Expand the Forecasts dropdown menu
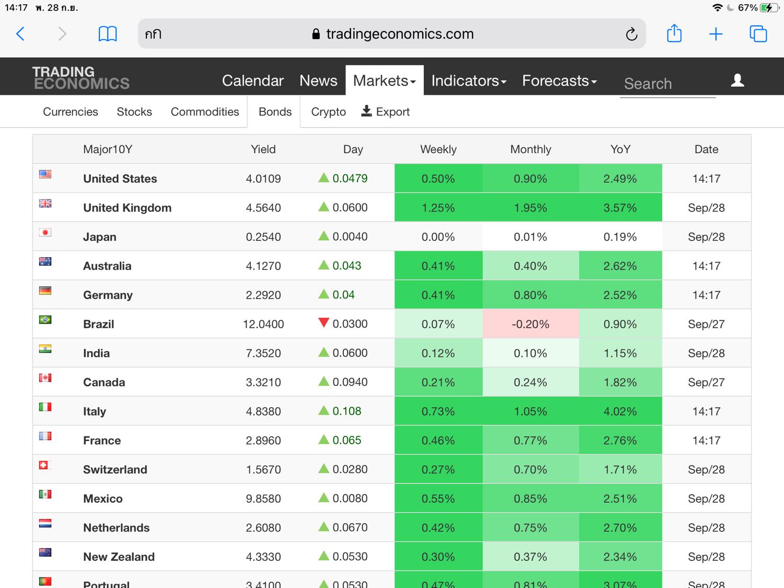784x588 pixels. point(559,80)
